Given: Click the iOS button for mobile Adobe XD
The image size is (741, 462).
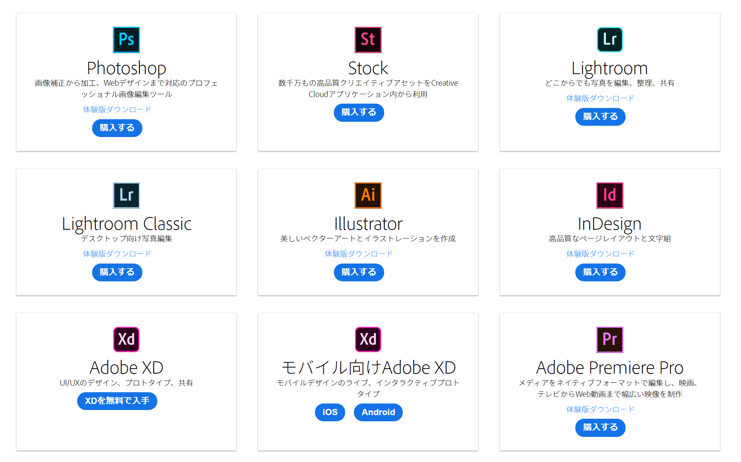Looking at the screenshot, I should point(330,412).
